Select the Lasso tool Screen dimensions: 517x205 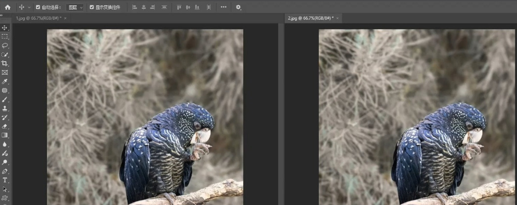5,45
